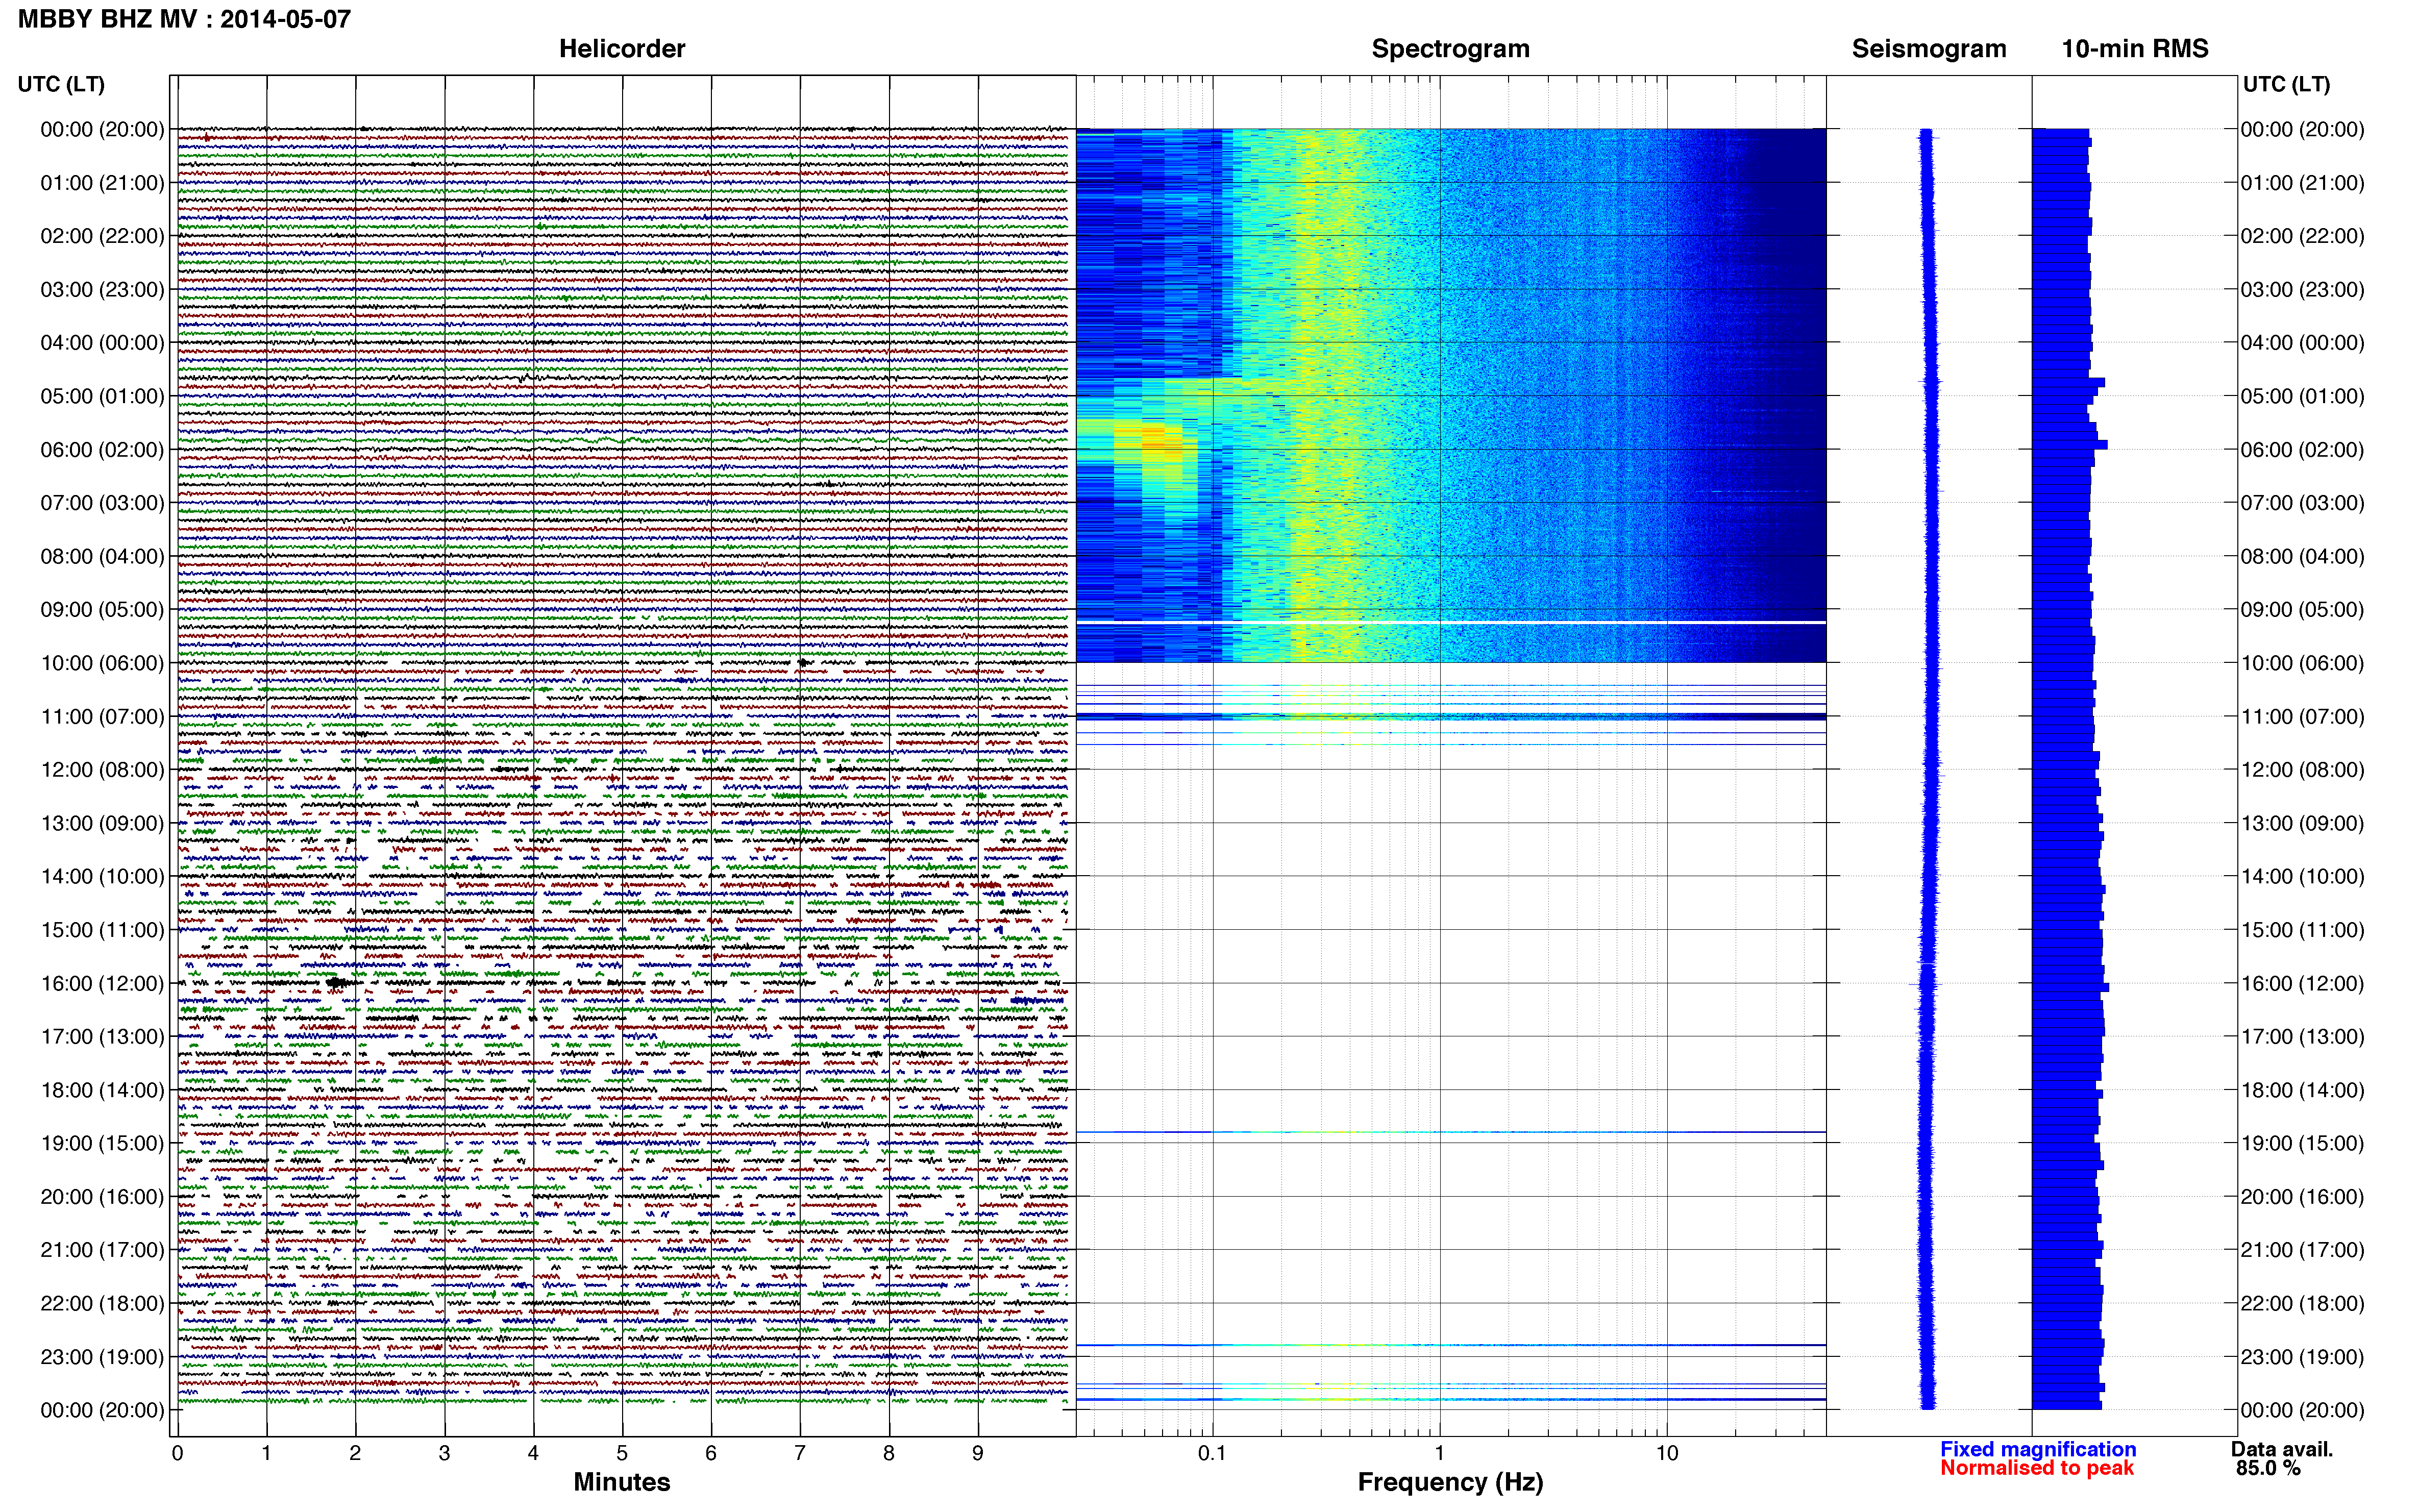Click the 'Frequency (Hz)' x-axis label
Viewport: 2419px width, 1512px height.
(x=1450, y=1482)
